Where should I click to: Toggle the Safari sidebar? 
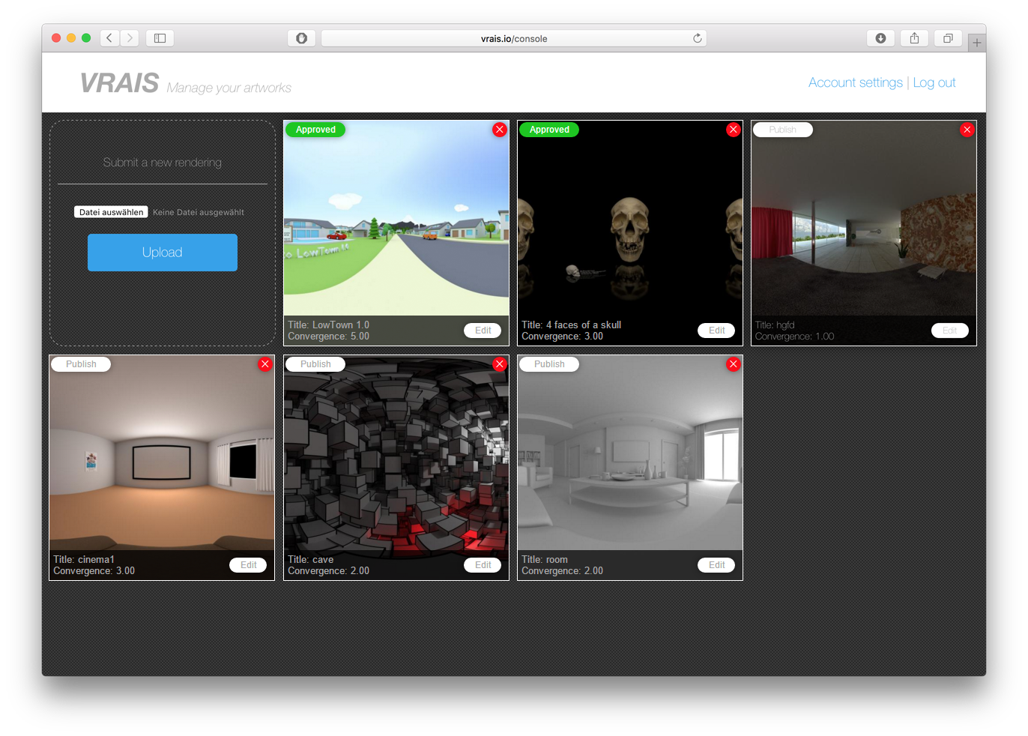(x=160, y=37)
